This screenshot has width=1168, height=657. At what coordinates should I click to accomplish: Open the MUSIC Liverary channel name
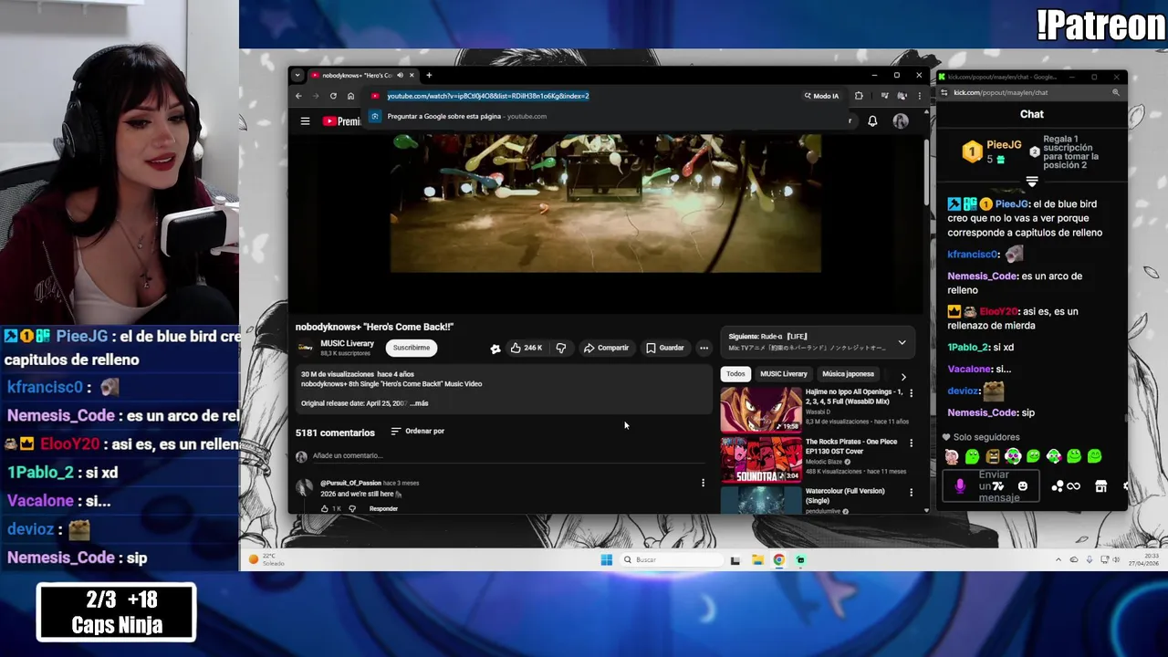point(347,344)
